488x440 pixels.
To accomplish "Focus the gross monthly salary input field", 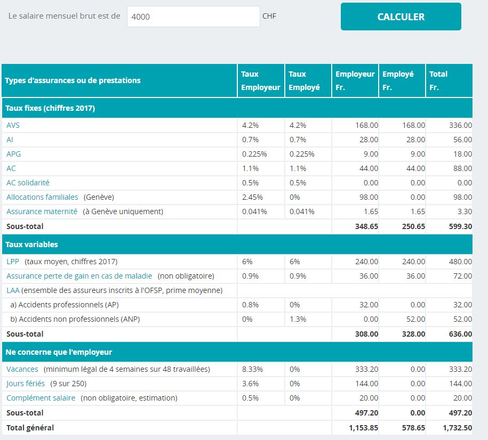I will click(x=193, y=17).
